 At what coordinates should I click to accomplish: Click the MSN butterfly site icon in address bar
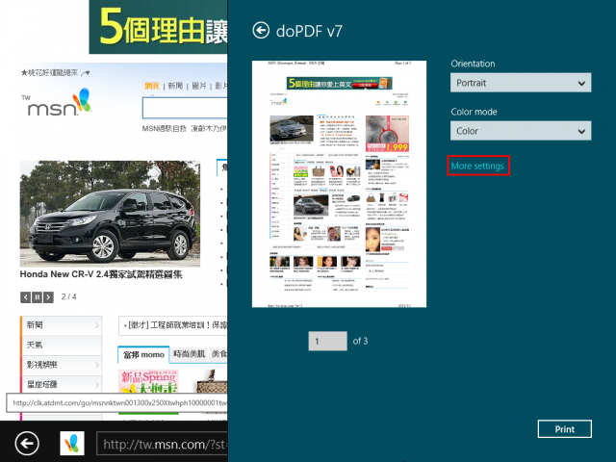click(x=72, y=443)
